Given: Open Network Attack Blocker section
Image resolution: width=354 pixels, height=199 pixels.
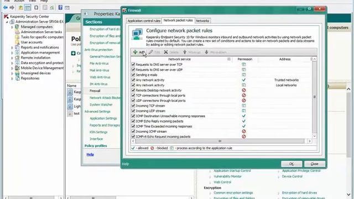Looking at the screenshot, I should coord(105,98).
